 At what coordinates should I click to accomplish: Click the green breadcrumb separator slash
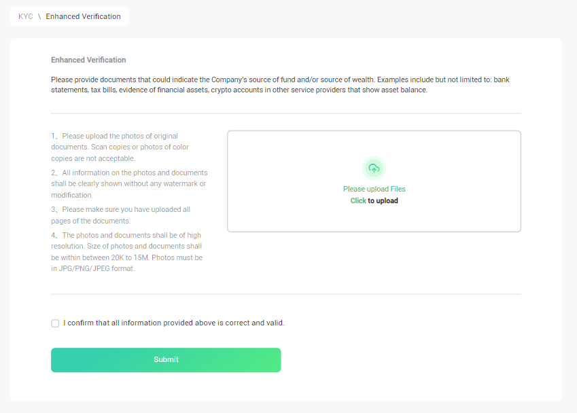tap(39, 16)
